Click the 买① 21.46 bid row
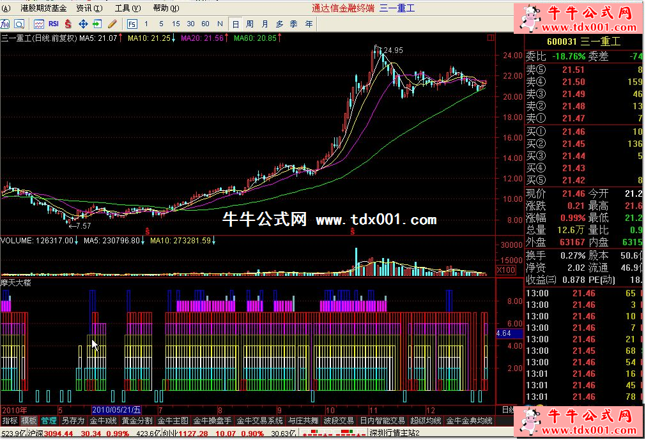The width and height of the screenshot is (646, 440). 584,132
